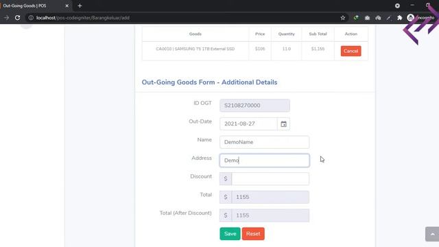Click the Price column header
Screen dimensions: 439x247
pos(260,34)
